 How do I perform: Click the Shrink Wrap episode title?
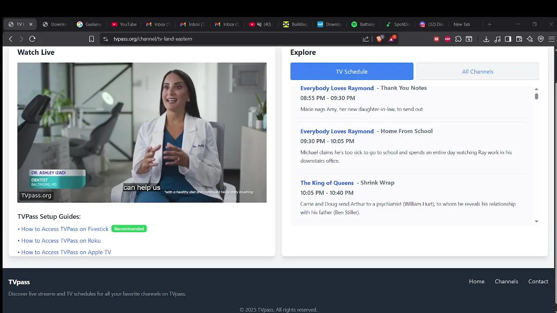pyautogui.click(x=377, y=183)
